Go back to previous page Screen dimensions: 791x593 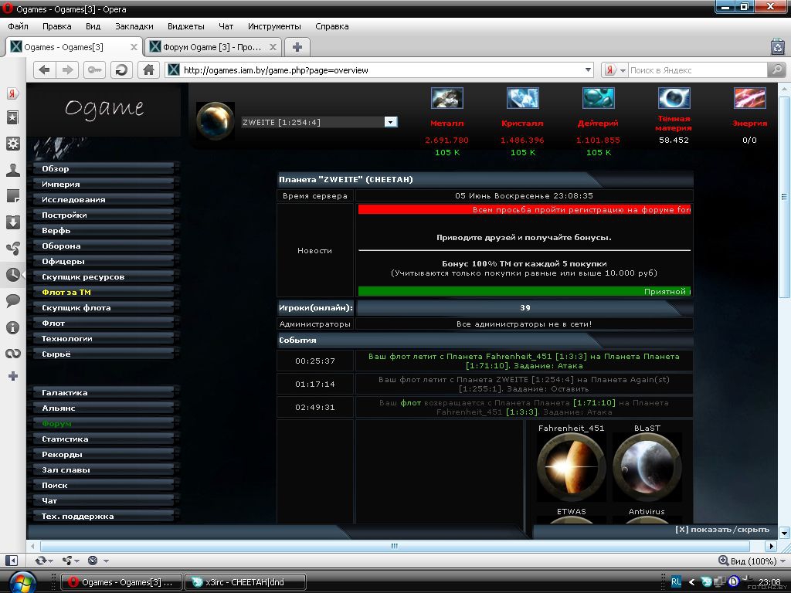pos(44,70)
